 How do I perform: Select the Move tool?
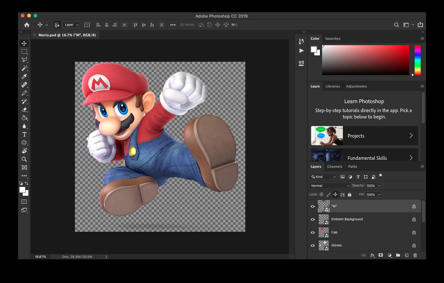point(24,43)
